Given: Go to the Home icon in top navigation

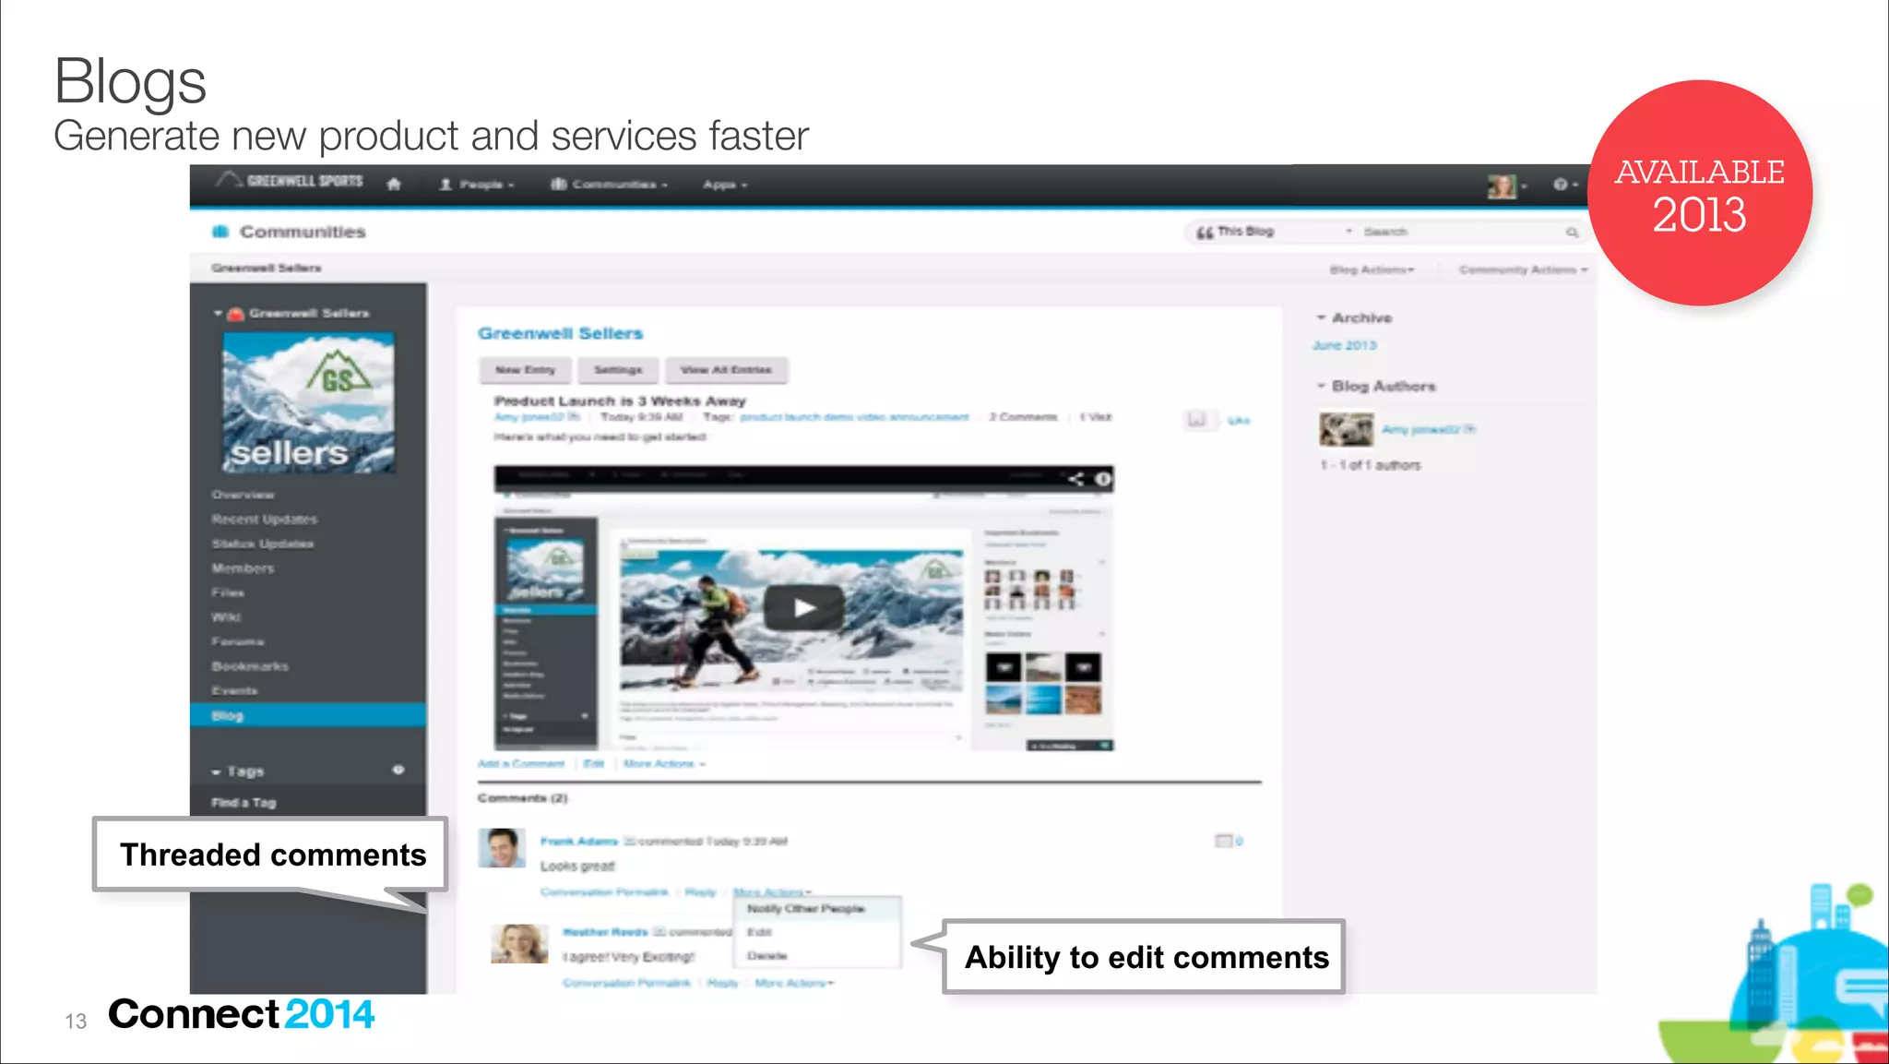Looking at the screenshot, I should [x=394, y=184].
